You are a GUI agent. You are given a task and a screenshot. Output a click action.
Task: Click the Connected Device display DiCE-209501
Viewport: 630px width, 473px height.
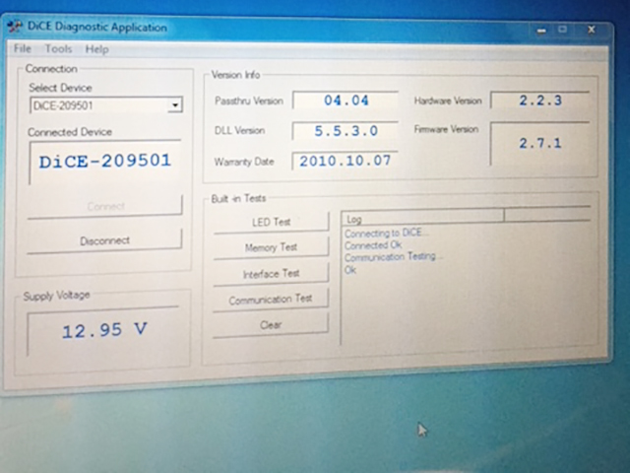pos(104,162)
